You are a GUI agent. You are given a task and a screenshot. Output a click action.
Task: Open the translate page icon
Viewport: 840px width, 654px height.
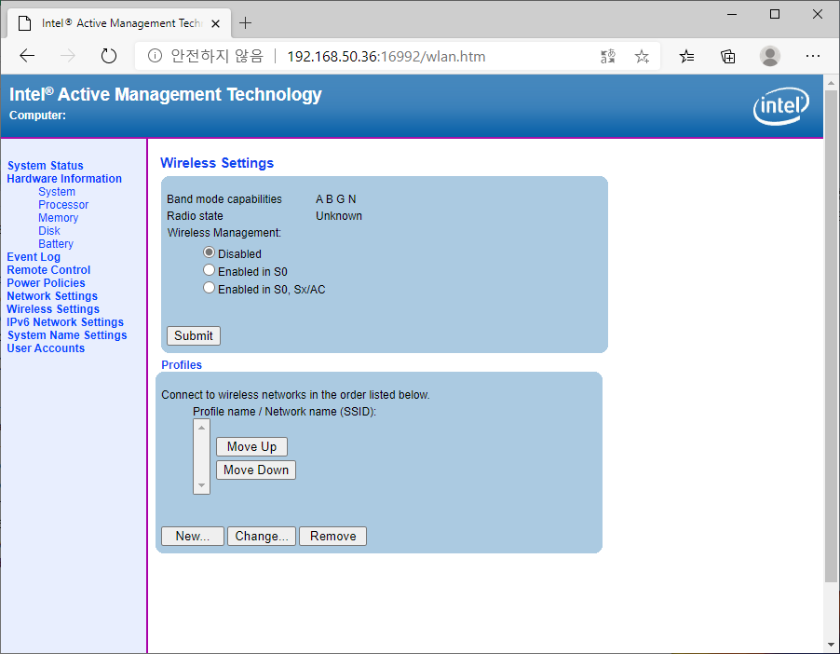pos(608,56)
